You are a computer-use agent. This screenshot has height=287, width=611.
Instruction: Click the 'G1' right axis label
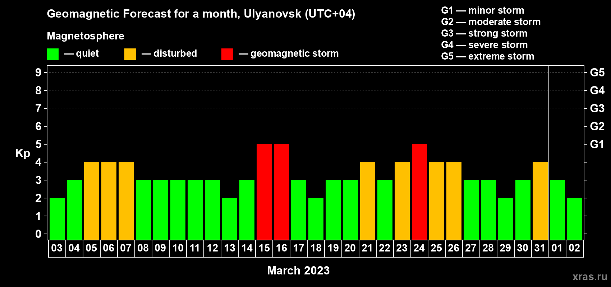pyautogui.click(x=597, y=144)
